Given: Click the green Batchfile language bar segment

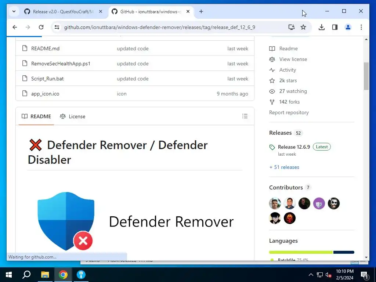Looking at the screenshot, I should click(301, 252).
